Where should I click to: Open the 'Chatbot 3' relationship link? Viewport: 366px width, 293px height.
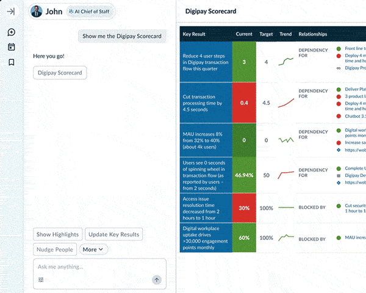(x=355, y=116)
